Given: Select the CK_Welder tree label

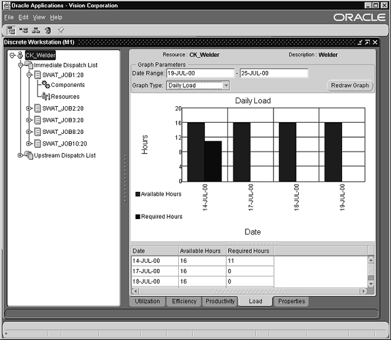Looking at the screenshot, I should (40, 55).
